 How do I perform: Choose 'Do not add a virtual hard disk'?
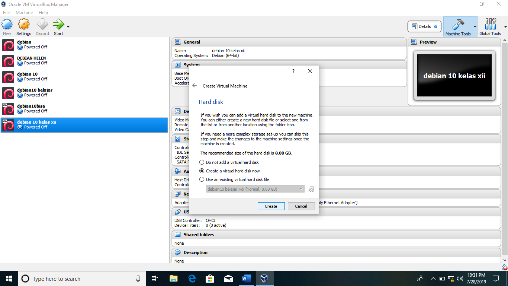[x=229, y=162]
